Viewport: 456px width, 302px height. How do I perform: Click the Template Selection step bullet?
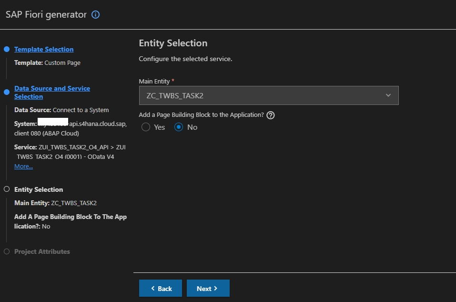tap(7, 49)
